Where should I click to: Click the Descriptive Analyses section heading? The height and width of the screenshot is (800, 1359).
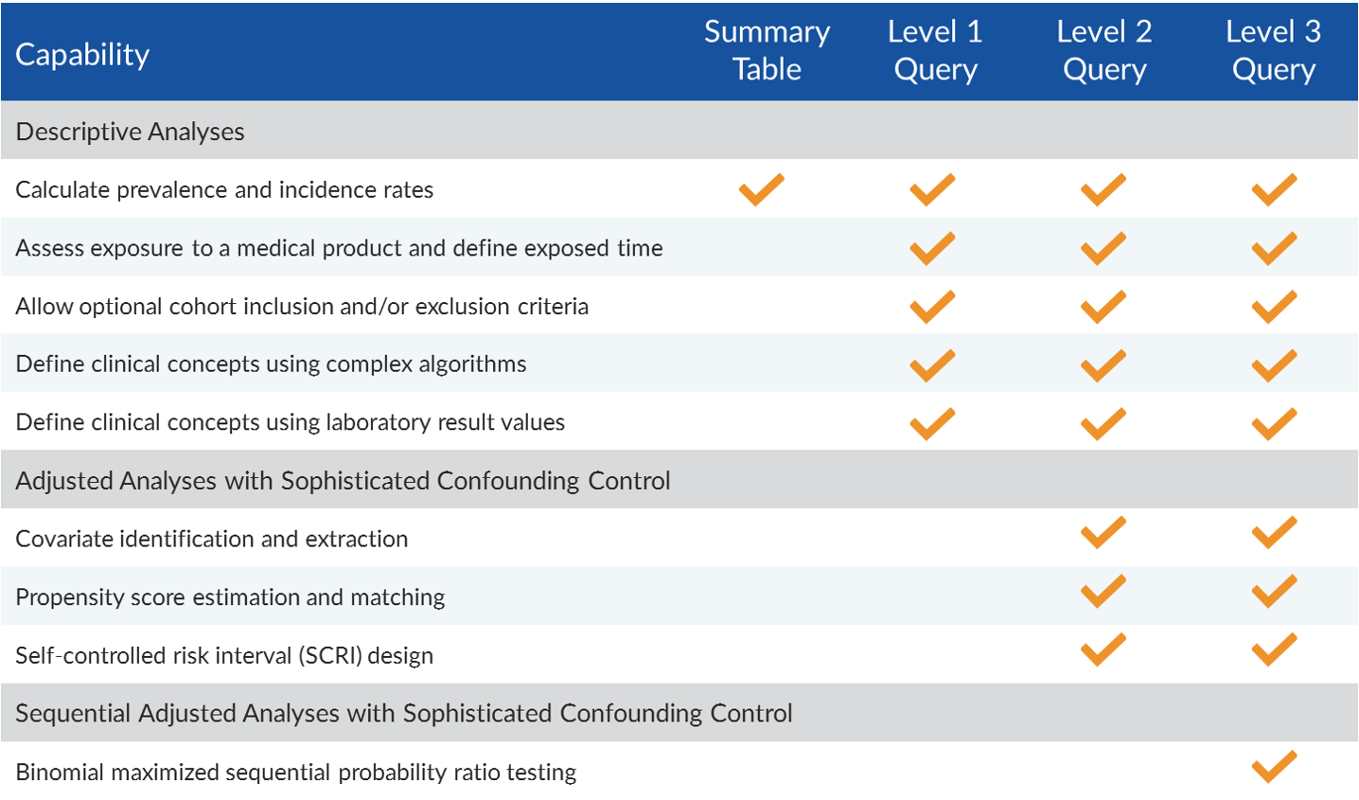point(130,132)
